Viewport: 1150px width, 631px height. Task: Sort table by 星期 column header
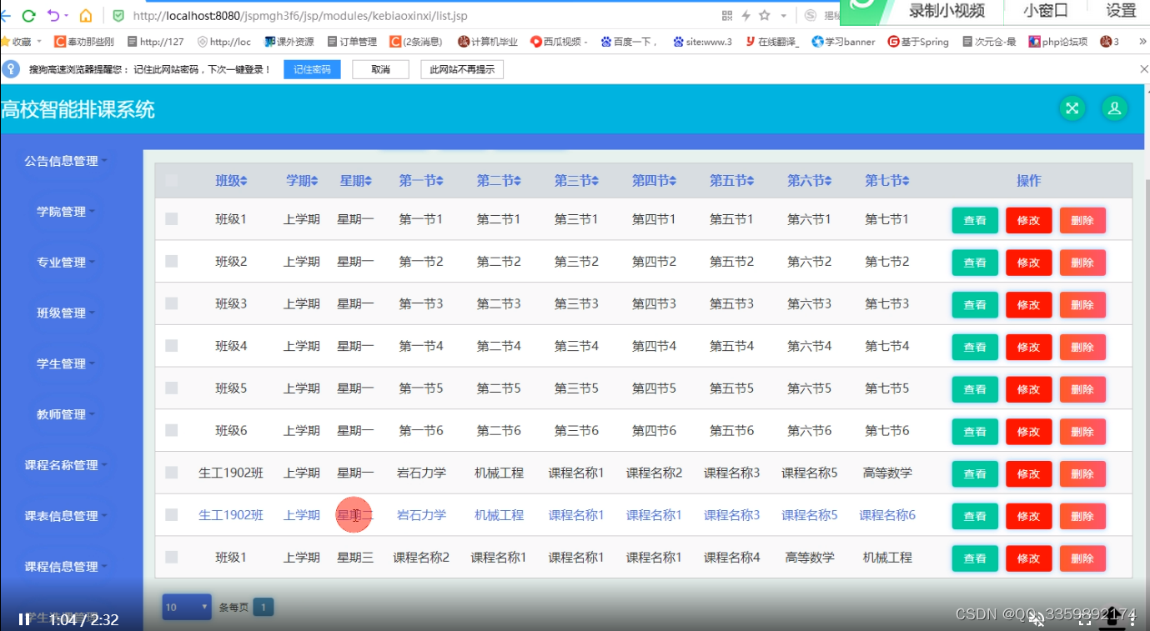[x=355, y=181]
